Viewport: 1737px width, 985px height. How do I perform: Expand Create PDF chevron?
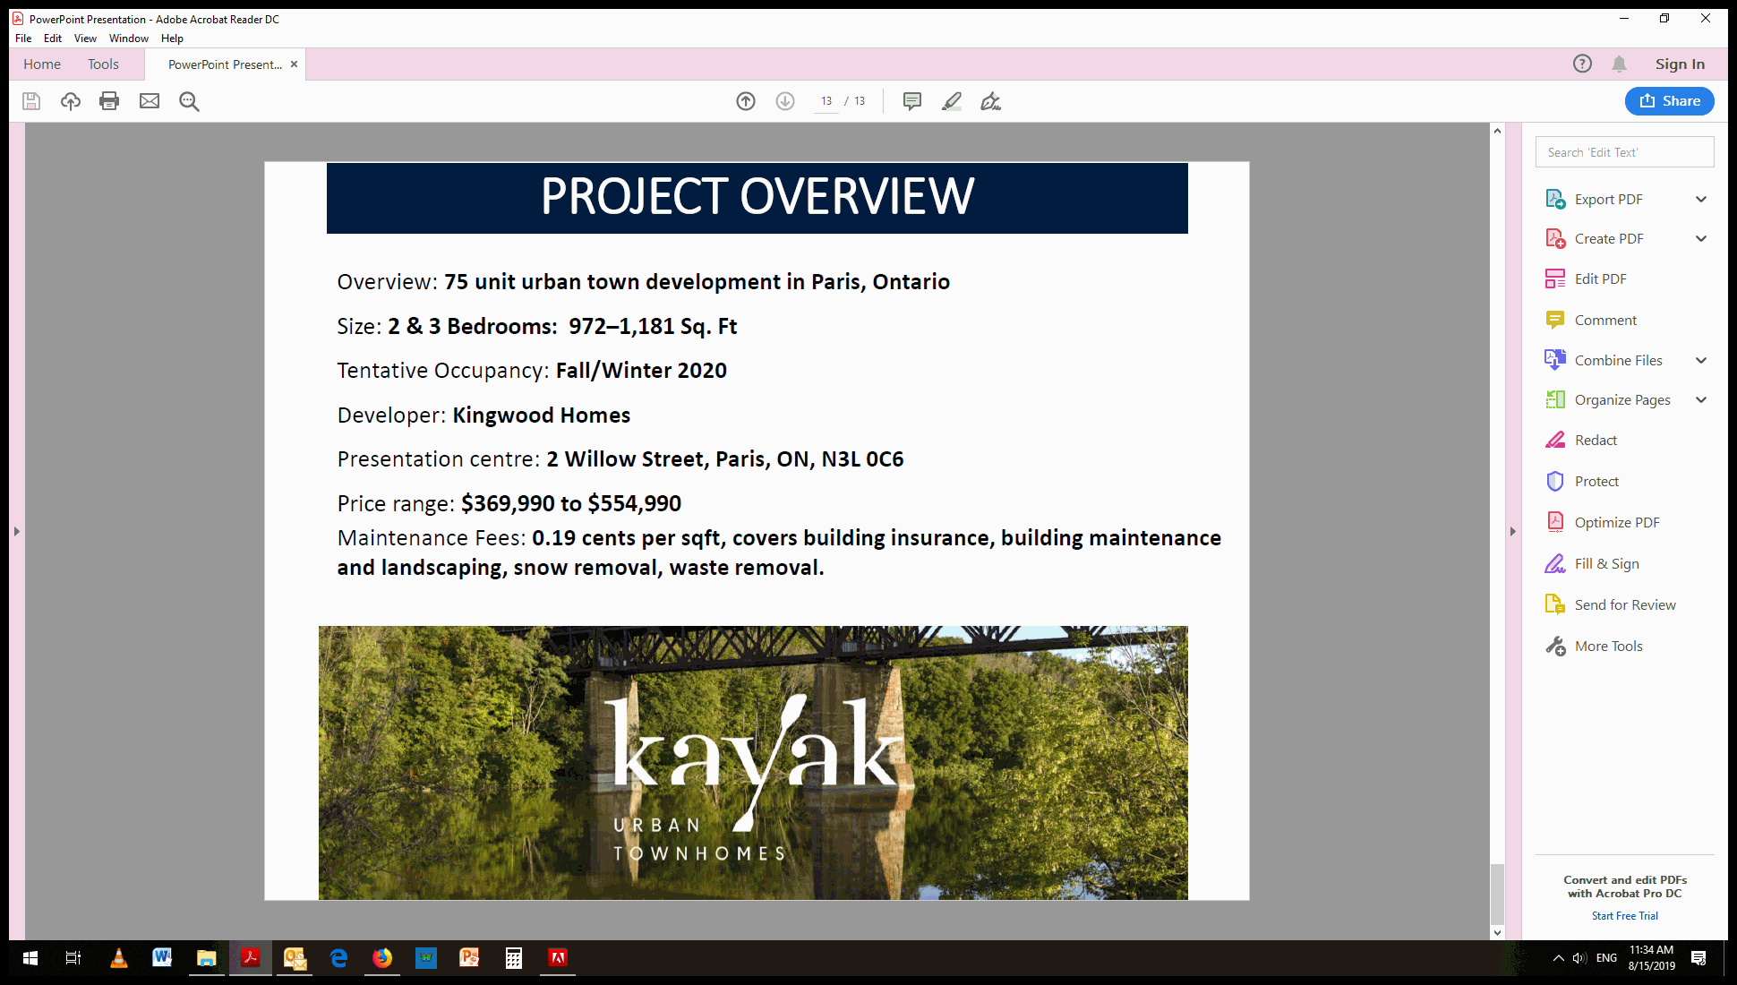[1701, 238]
